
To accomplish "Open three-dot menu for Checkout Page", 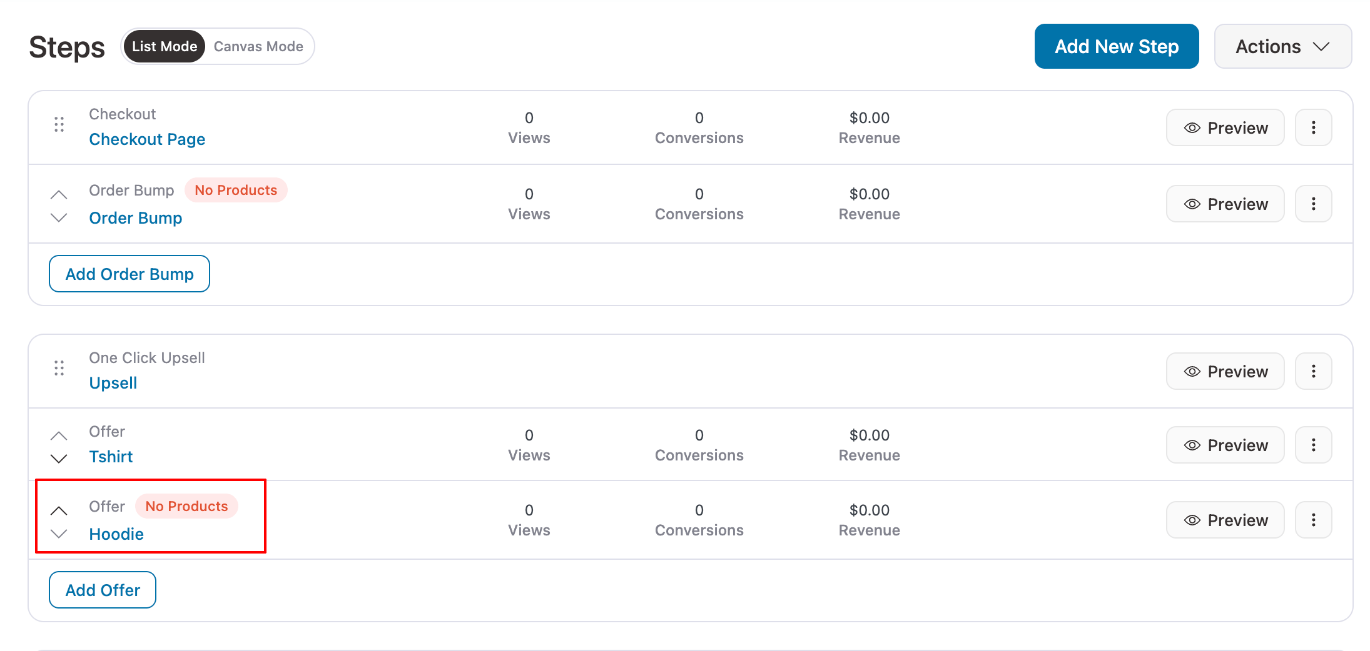I will click(1313, 127).
